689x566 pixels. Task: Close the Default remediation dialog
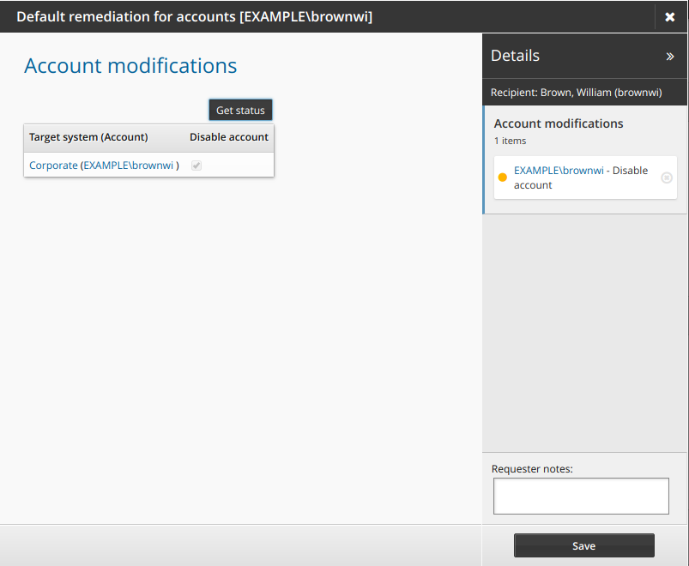click(x=670, y=16)
